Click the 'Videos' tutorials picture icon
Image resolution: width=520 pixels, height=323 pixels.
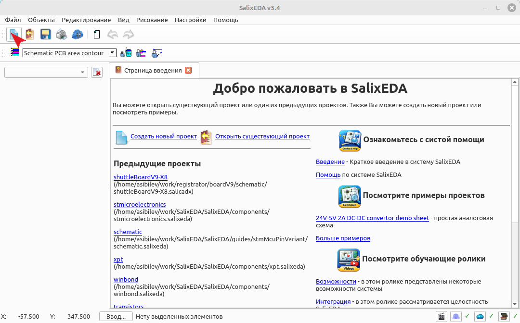click(349, 260)
